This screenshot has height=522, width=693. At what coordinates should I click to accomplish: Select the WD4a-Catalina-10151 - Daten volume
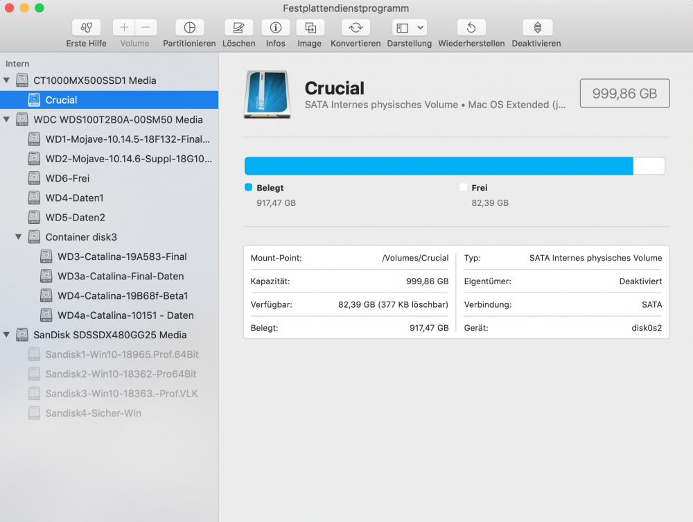point(109,315)
